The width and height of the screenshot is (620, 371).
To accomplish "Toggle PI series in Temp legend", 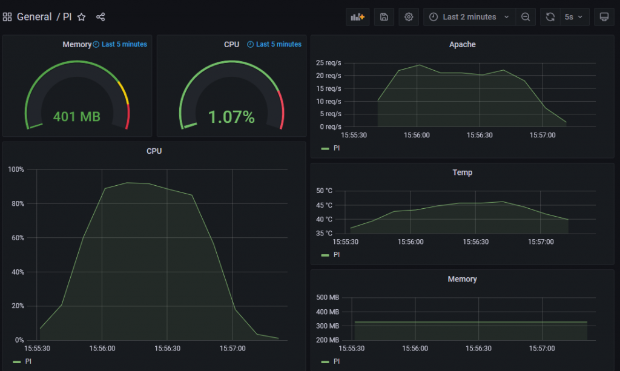I will coord(337,255).
